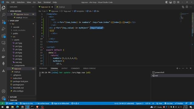
Task: Click Sign in to Bitbucket
Action: click(60, 104)
